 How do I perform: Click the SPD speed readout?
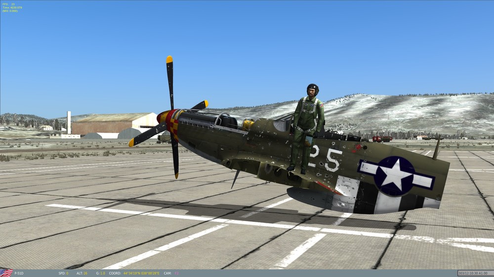(63, 273)
